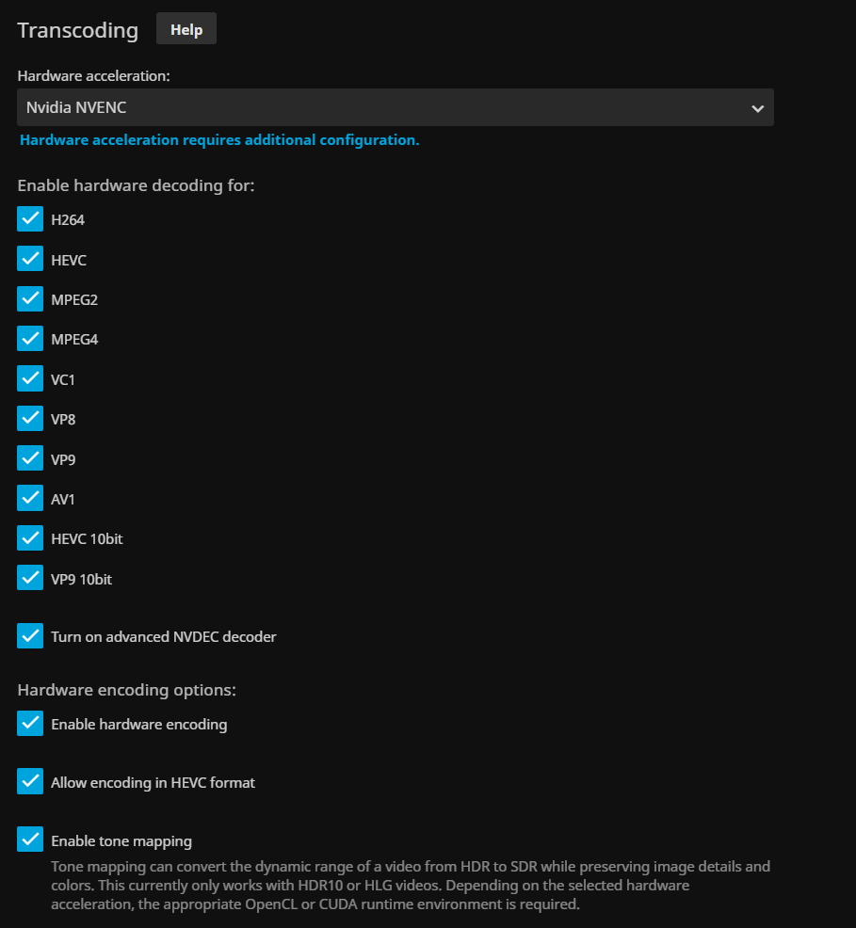Untick the MPEG4 decoding checkbox
Screen dimensions: 856x928
point(30,339)
